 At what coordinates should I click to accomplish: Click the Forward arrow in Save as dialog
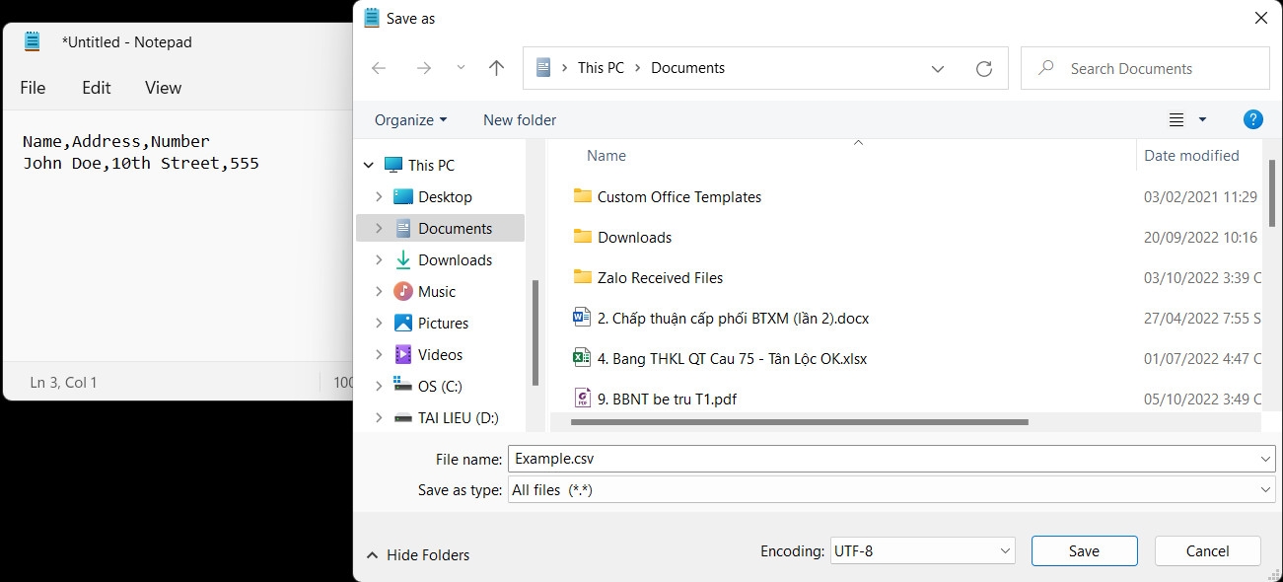point(424,68)
